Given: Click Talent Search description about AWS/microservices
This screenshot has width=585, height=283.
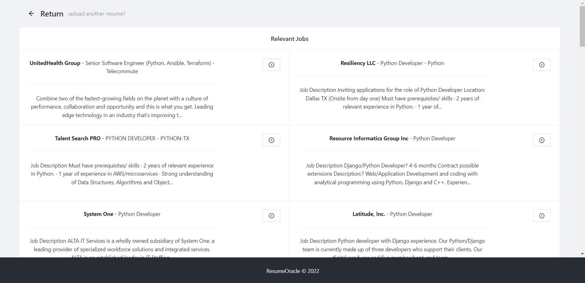Looking at the screenshot, I should pyautogui.click(x=122, y=174).
